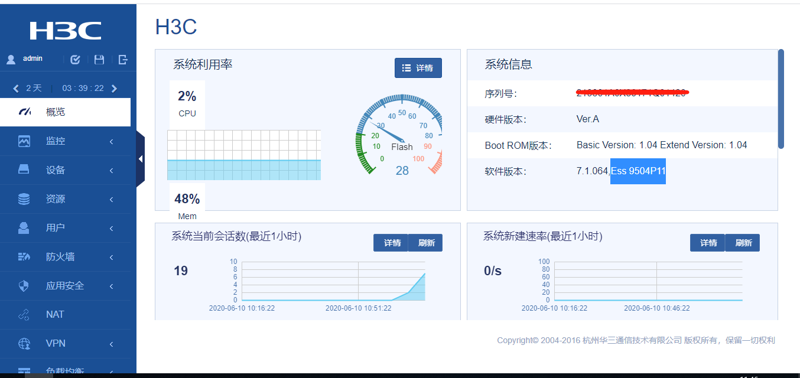Select the 防火墙 menu entry
The height and width of the screenshot is (378, 800).
65,257
